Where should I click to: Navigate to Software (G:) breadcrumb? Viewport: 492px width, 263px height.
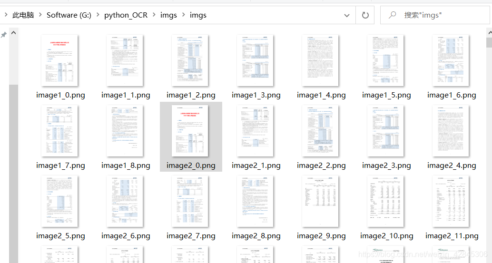pyautogui.click(x=69, y=15)
